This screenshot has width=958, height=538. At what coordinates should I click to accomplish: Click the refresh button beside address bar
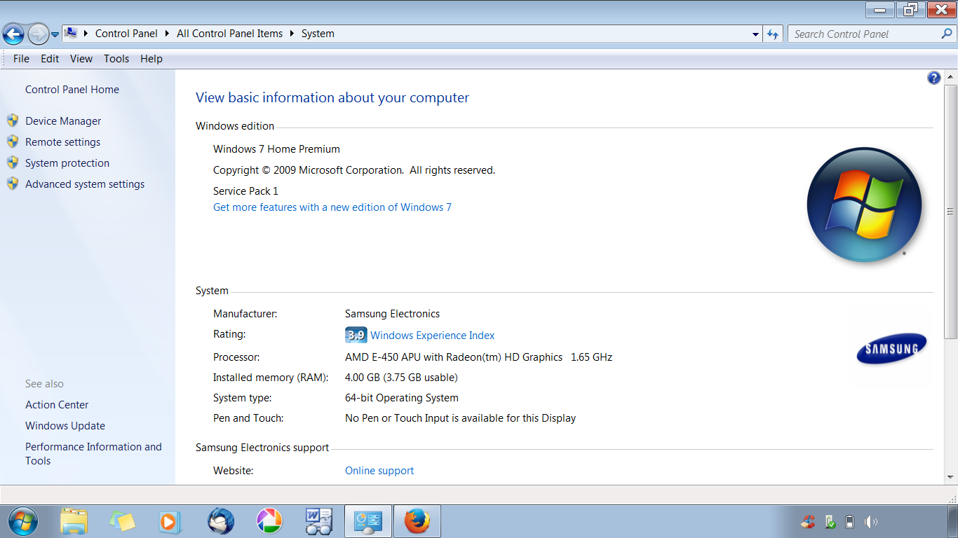pos(773,34)
